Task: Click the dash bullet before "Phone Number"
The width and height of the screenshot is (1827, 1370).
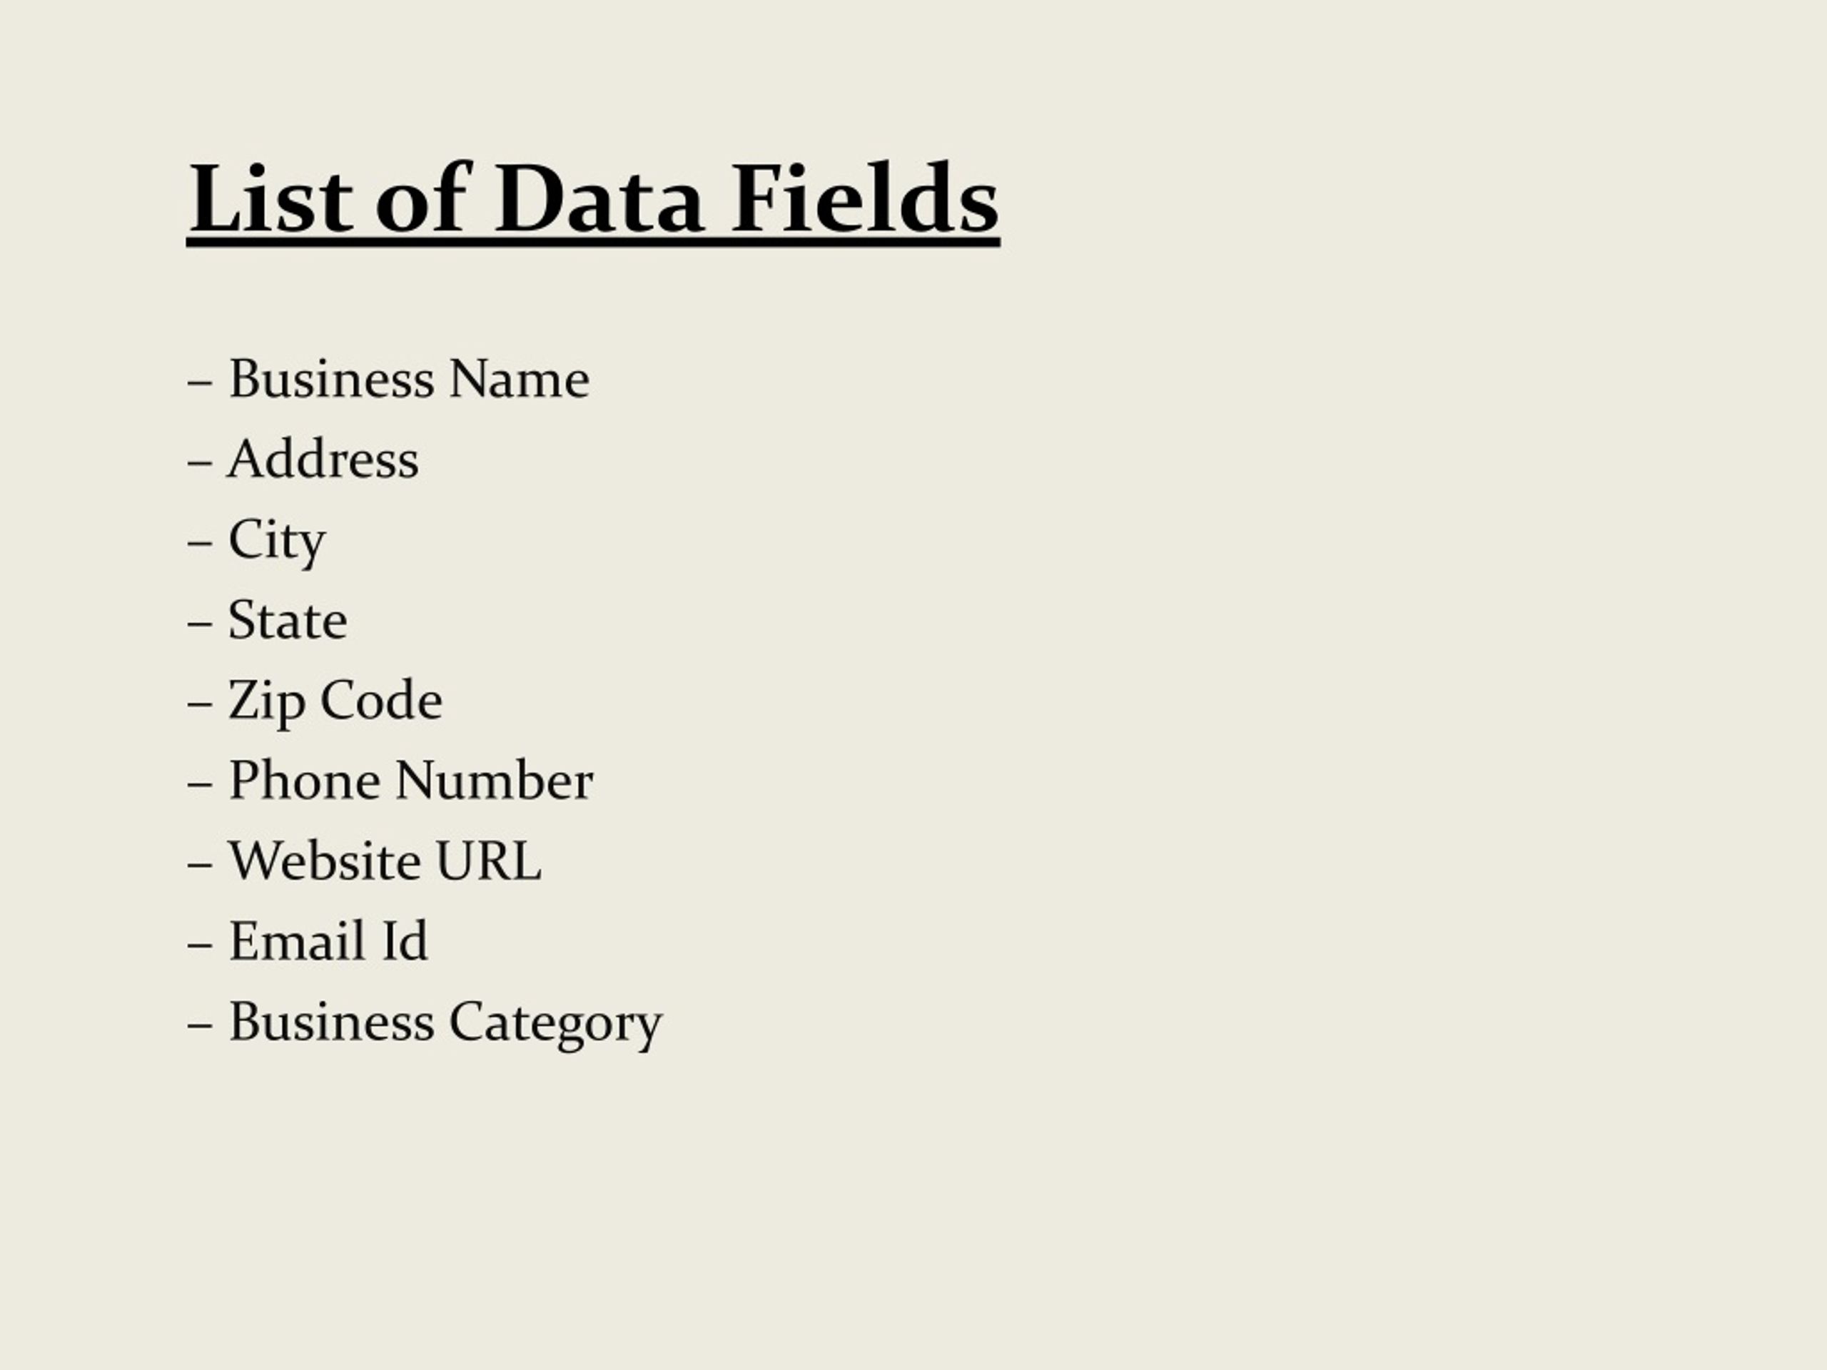Action: coord(200,783)
